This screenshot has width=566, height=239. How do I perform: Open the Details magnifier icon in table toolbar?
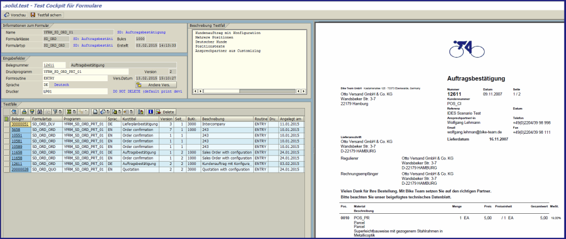click(x=14, y=112)
